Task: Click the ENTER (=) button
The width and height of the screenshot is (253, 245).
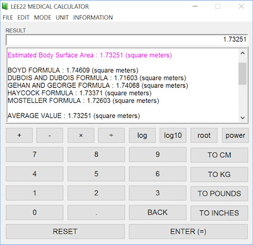Action: pos(188,232)
